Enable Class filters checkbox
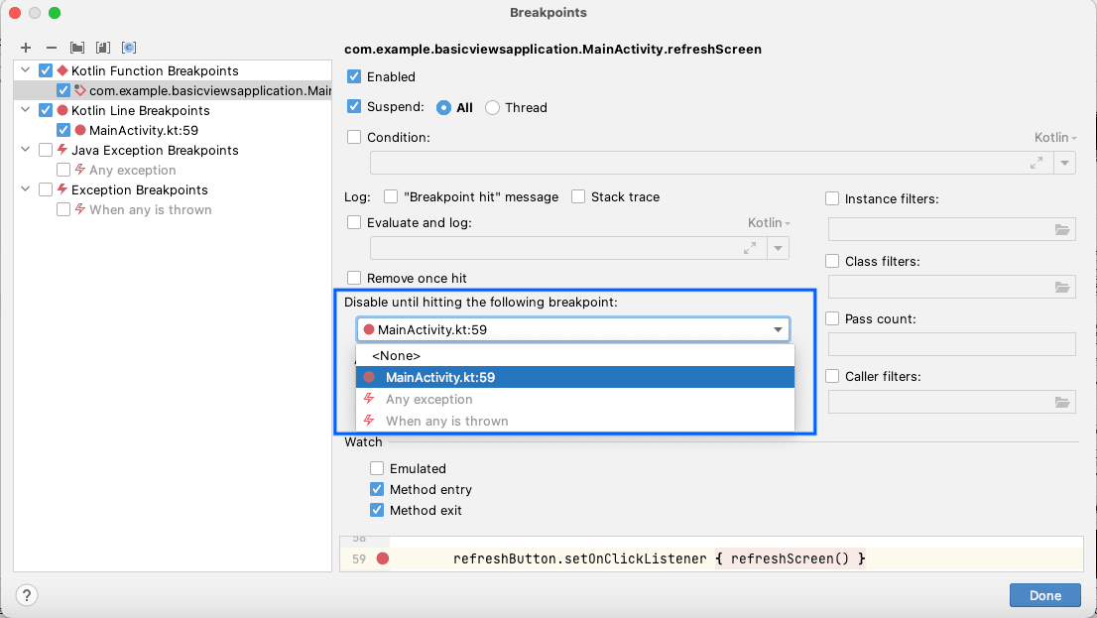Screen dimensions: 1097x618 coord(832,261)
